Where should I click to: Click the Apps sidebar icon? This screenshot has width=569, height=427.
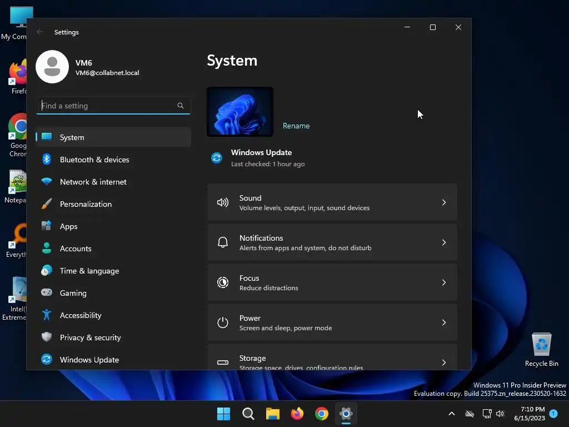point(47,226)
